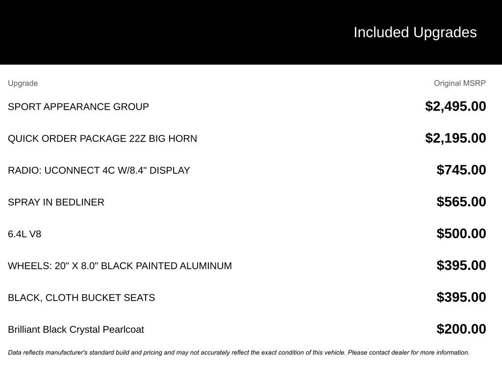Select the Radio: Uconnect 4C upgrade label
Image resolution: width=502 pixels, height=376 pixels.
pyautogui.click(x=99, y=170)
